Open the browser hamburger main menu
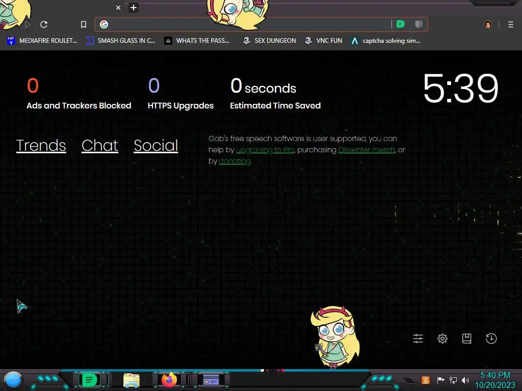The image size is (522, 391). coord(510,24)
